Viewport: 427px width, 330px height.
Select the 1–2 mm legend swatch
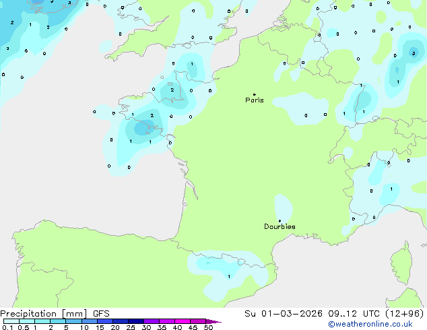click(x=42, y=321)
